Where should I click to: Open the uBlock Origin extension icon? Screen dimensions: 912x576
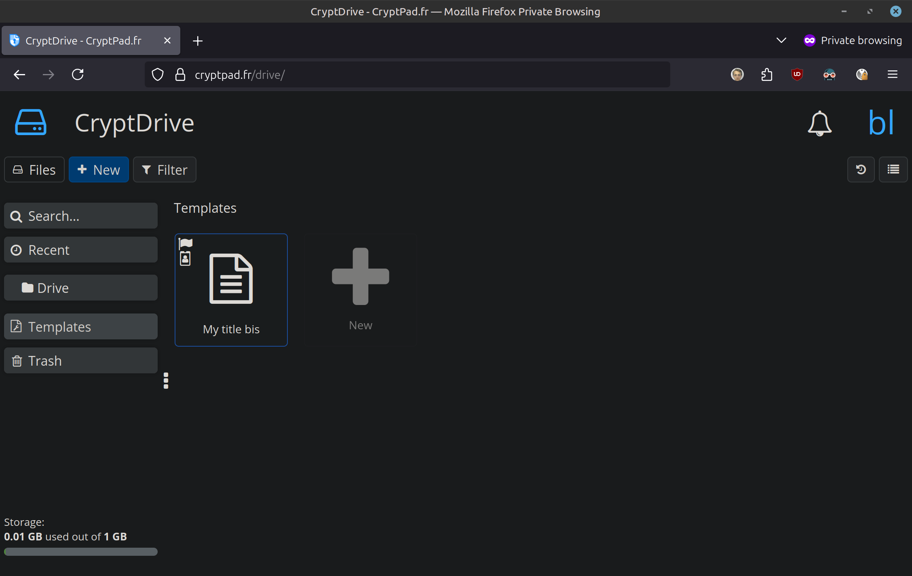[x=797, y=74]
